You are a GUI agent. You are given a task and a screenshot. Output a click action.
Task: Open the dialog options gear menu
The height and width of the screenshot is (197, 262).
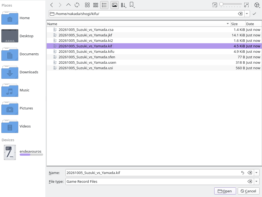[x=257, y=5]
